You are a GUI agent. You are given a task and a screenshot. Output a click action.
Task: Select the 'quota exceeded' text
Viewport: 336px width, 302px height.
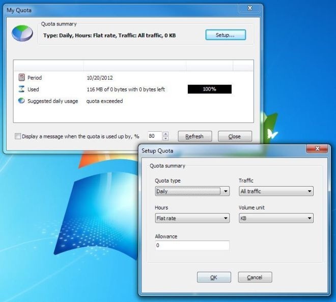104,101
